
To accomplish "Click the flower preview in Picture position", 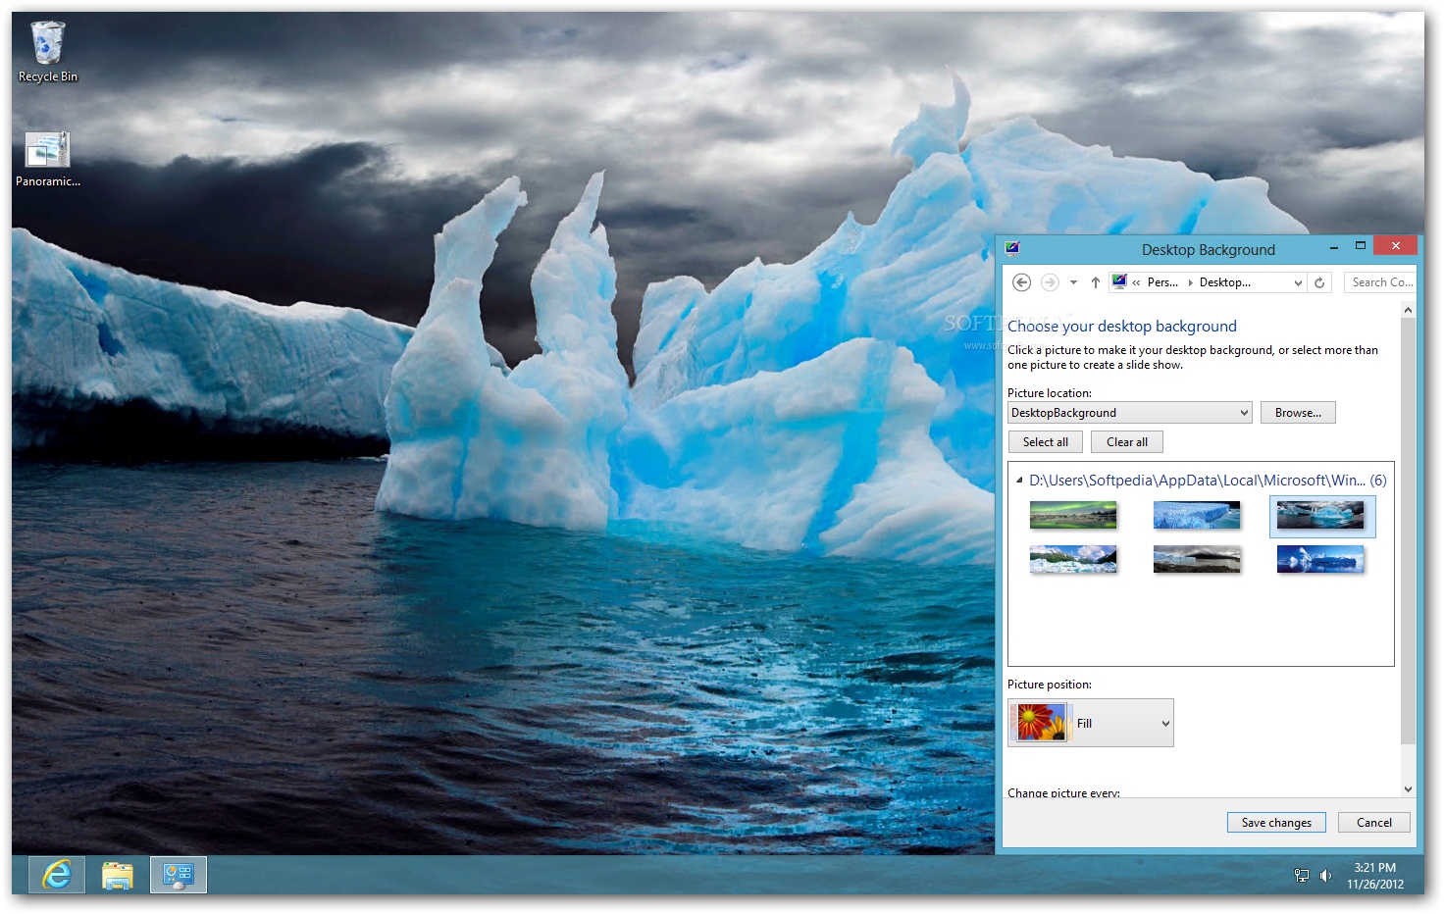I will click(x=1041, y=723).
